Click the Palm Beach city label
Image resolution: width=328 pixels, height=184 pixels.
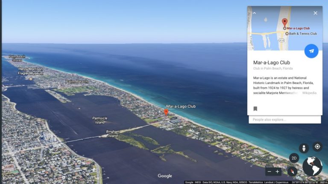click(x=76, y=82)
